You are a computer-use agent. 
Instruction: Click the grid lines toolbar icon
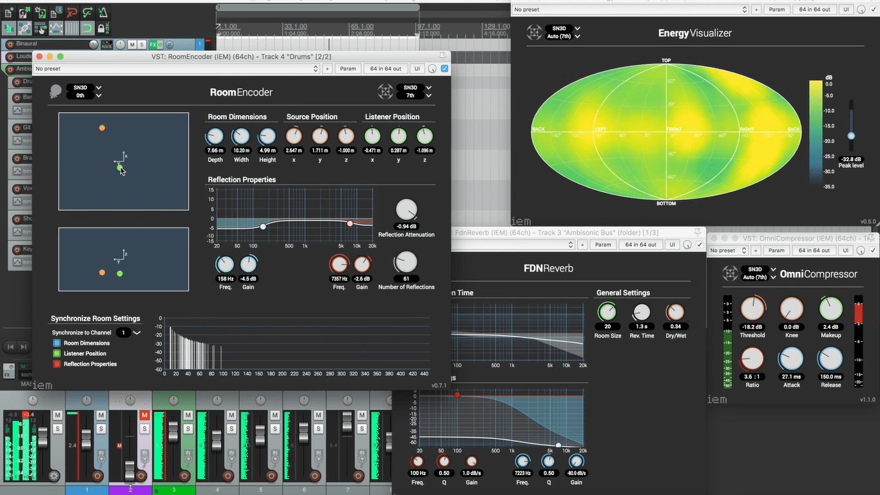[72, 28]
